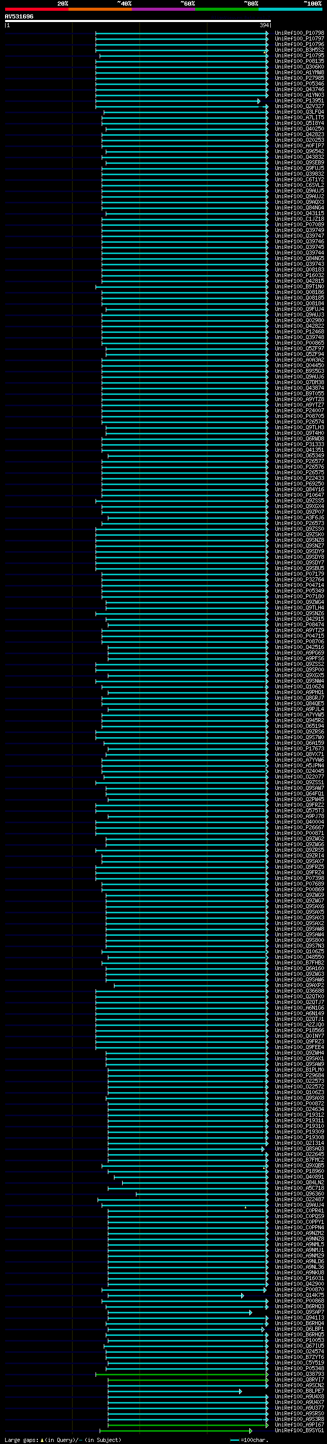Click the green alignment bar for UniRef100_Q8RVI7
The image size is (327, 1444).
[x=188, y=1379]
